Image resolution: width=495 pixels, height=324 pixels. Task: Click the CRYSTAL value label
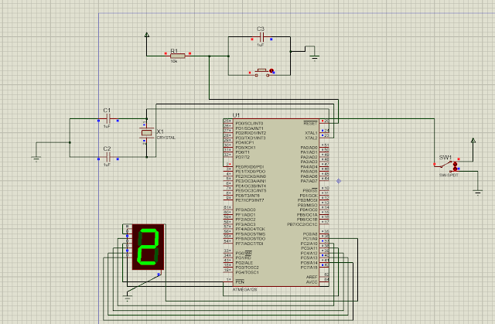coord(166,138)
